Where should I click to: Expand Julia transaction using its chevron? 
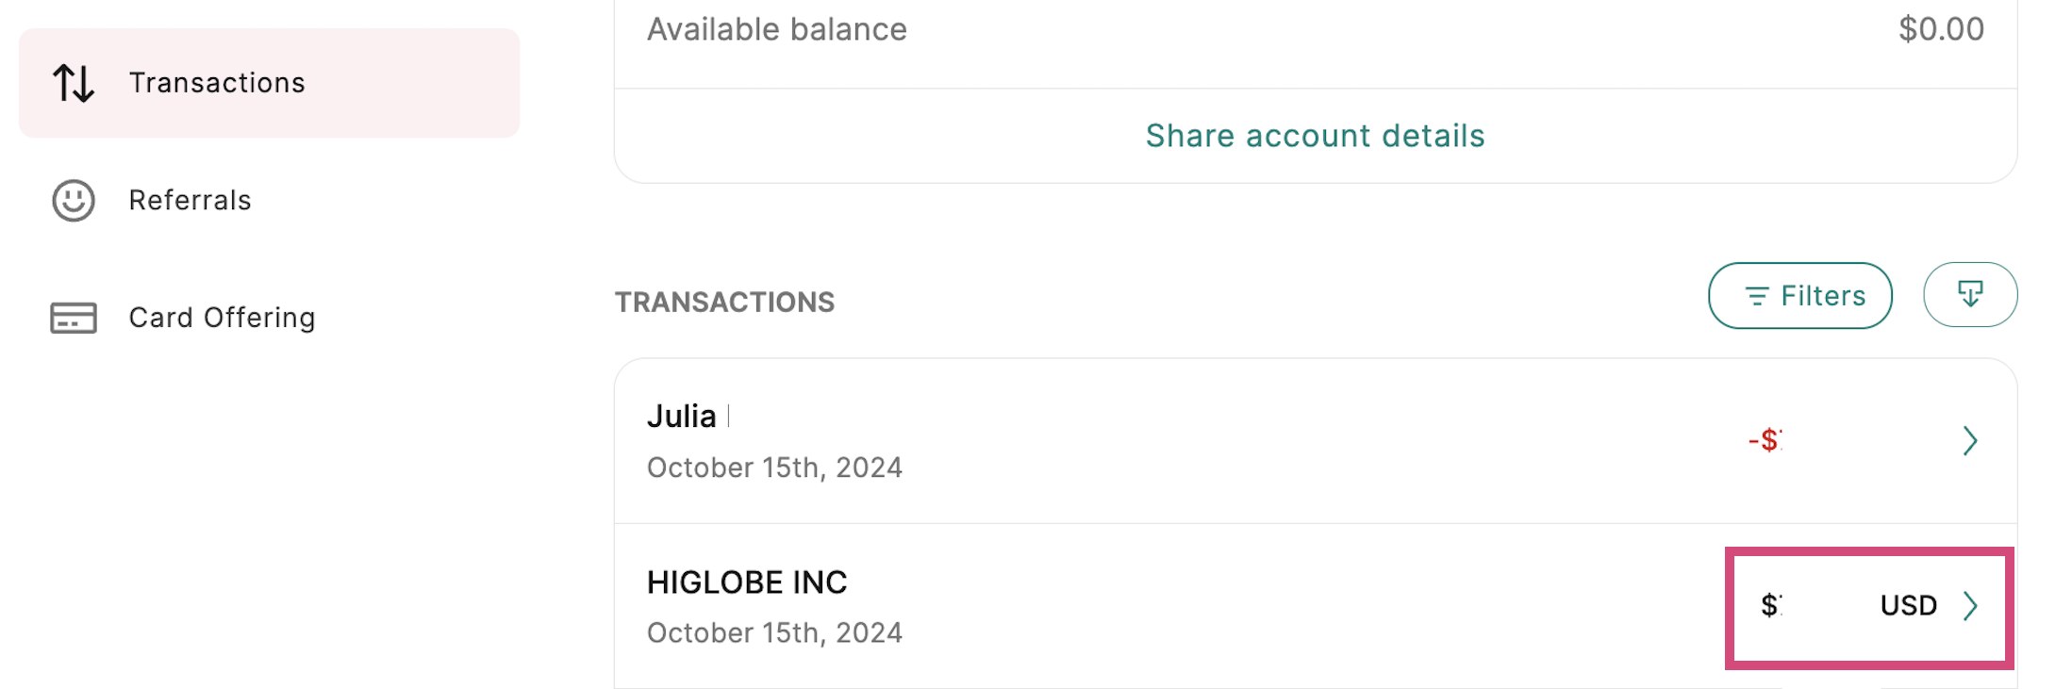tap(1969, 441)
